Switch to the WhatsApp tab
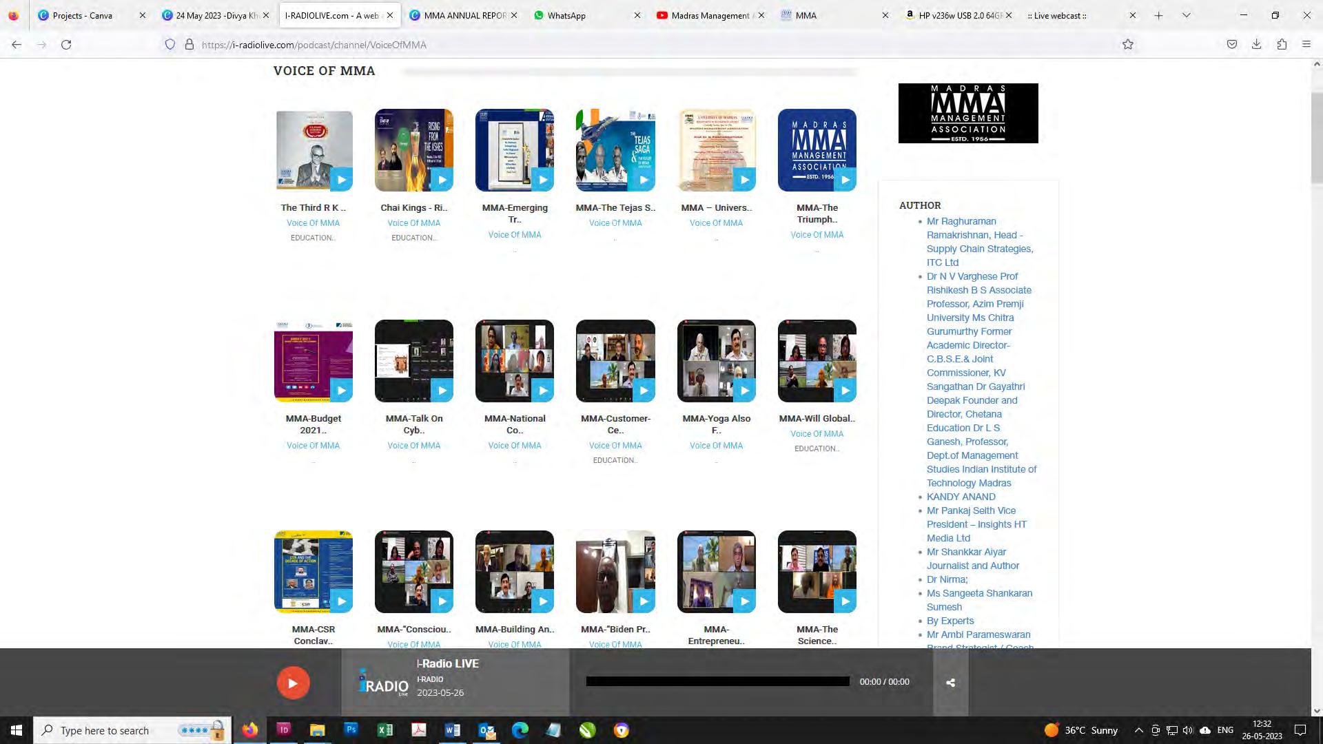1323x744 pixels. [x=566, y=15]
